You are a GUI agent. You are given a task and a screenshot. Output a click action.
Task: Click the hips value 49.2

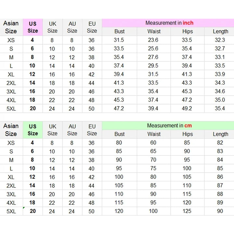[x=187, y=109]
